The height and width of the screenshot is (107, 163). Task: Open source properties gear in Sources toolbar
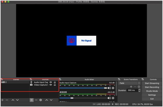point(41,100)
